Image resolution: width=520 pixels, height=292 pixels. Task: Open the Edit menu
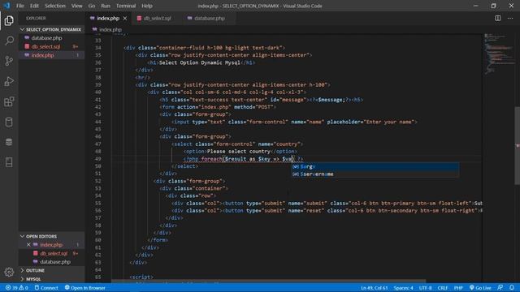point(34,6)
